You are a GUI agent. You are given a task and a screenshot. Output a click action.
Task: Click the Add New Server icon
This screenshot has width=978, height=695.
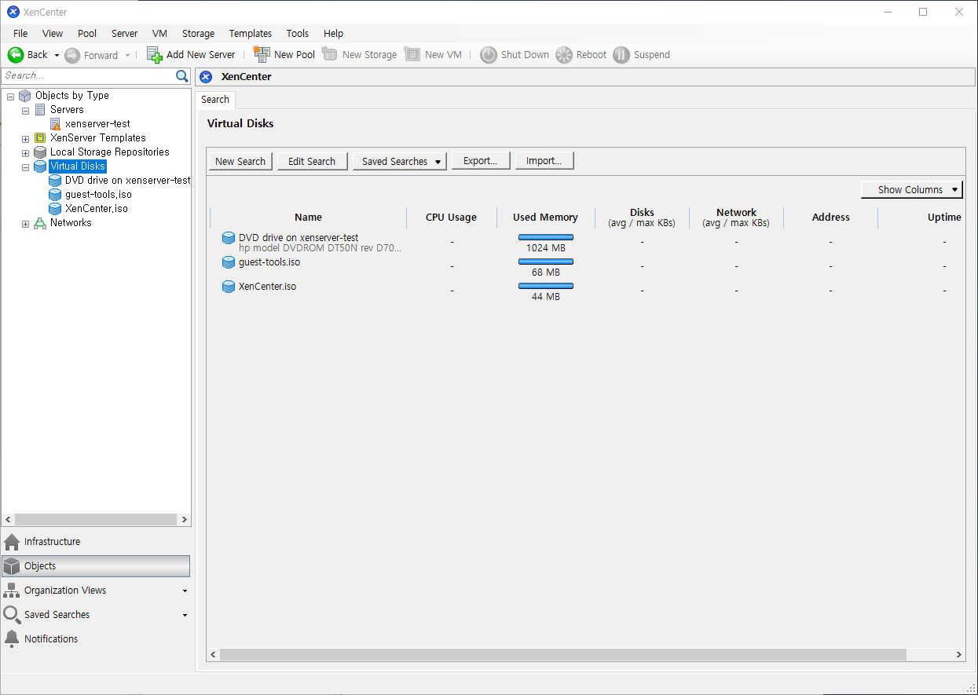click(155, 55)
